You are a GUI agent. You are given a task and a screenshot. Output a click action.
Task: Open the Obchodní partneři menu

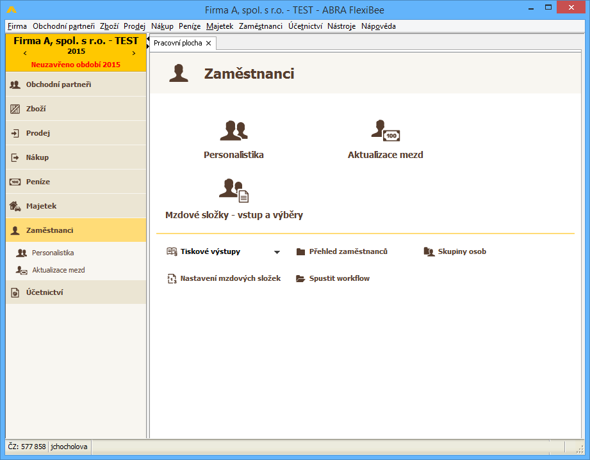coord(63,26)
